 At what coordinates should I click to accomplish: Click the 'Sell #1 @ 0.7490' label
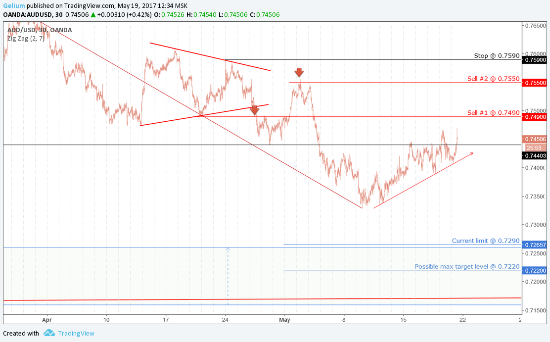tap(493, 113)
